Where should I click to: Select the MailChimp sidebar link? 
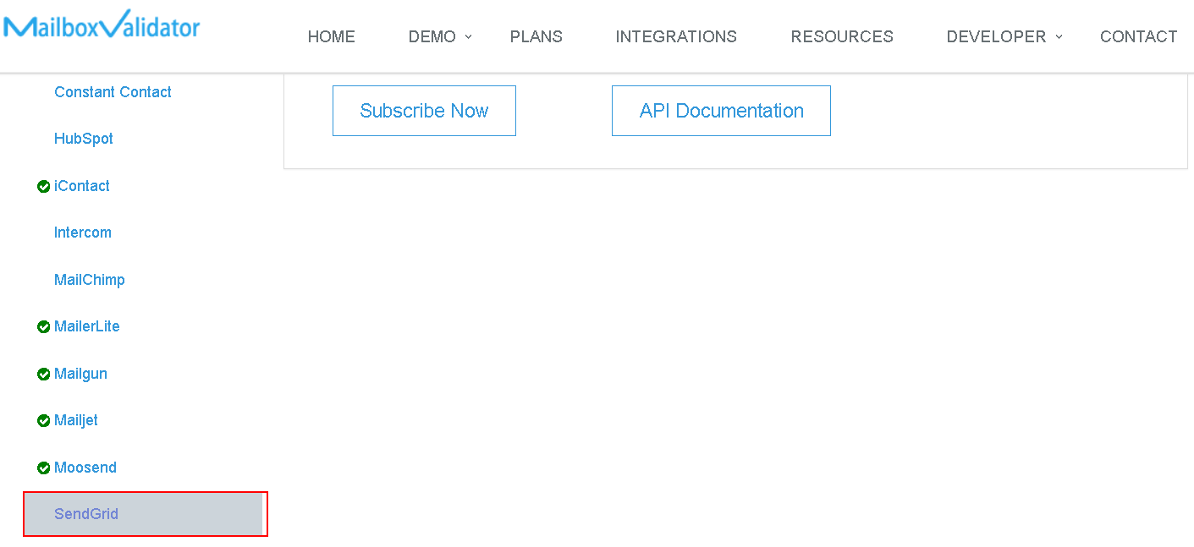pyautogui.click(x=89, y=280)
